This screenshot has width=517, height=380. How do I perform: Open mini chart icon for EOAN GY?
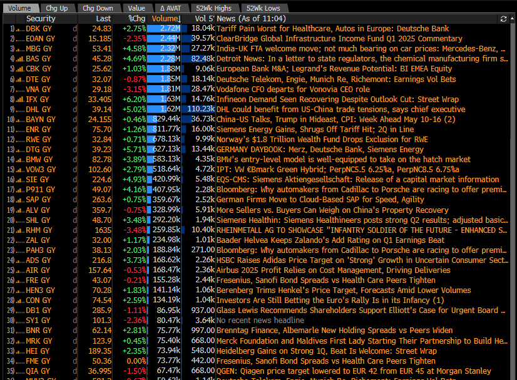pyautogui.click(x=20, y=39)
